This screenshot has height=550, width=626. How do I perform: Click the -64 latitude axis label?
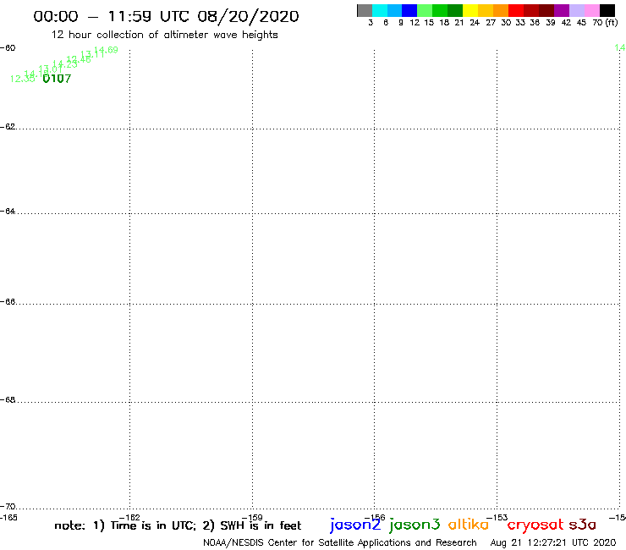(x=8, y=211)
